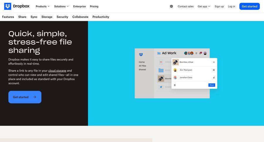Click the Boombox_v03.ae file thumbnail in dialog
Viewport: 264px width, 142px height.
(175, 62)
